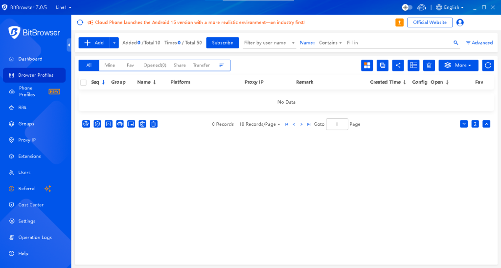Click the Goto page number field
501x268 pixels.
[x=337, y=124]
